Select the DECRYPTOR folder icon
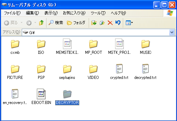This screenshot has width=177, height=121. [67, 94]
